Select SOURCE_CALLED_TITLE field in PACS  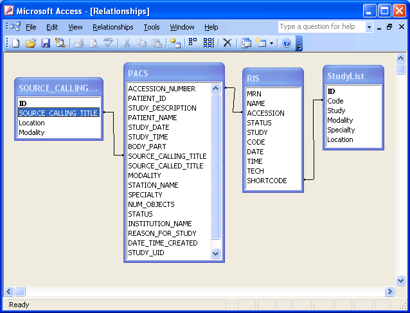click(166, 166)
